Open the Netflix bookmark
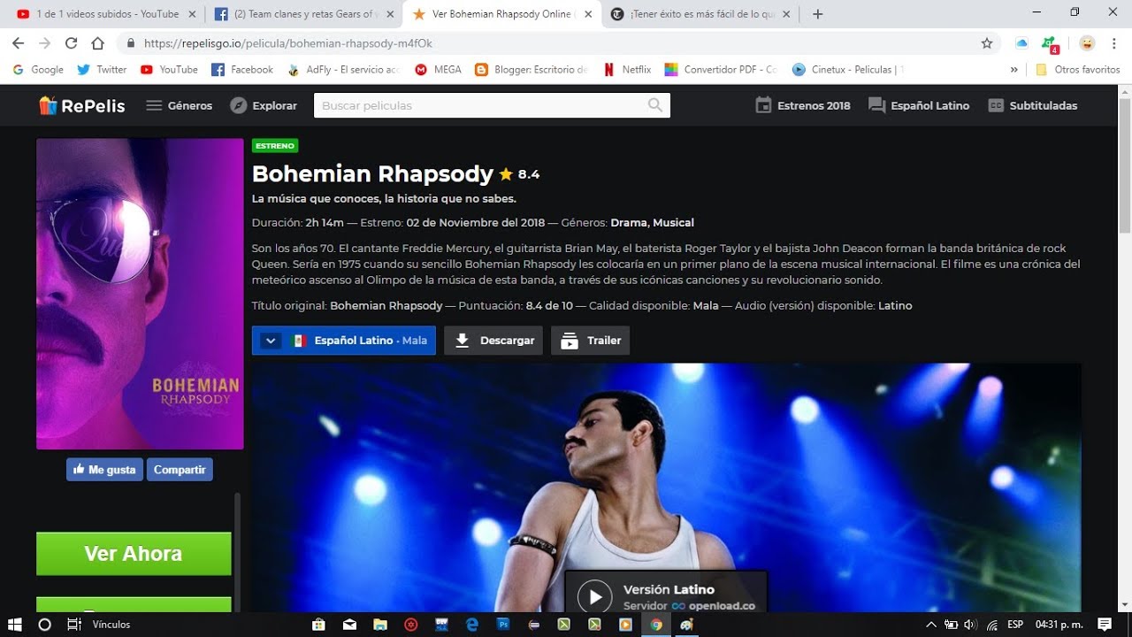This screenshot has height=637, width=1132. (x=627, y=69)
